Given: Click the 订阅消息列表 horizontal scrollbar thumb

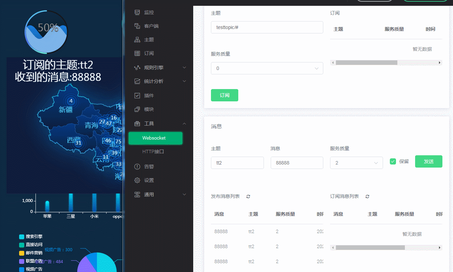Looking at the screenshot, I should click(370, 248).
